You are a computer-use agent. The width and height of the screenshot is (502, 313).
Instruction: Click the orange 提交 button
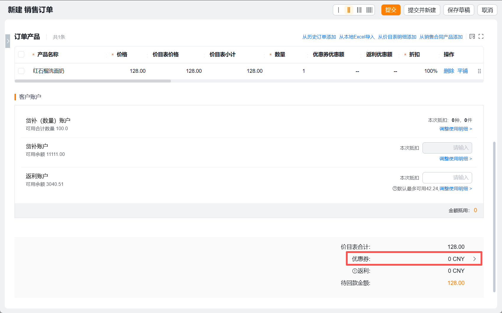(391, 10)
